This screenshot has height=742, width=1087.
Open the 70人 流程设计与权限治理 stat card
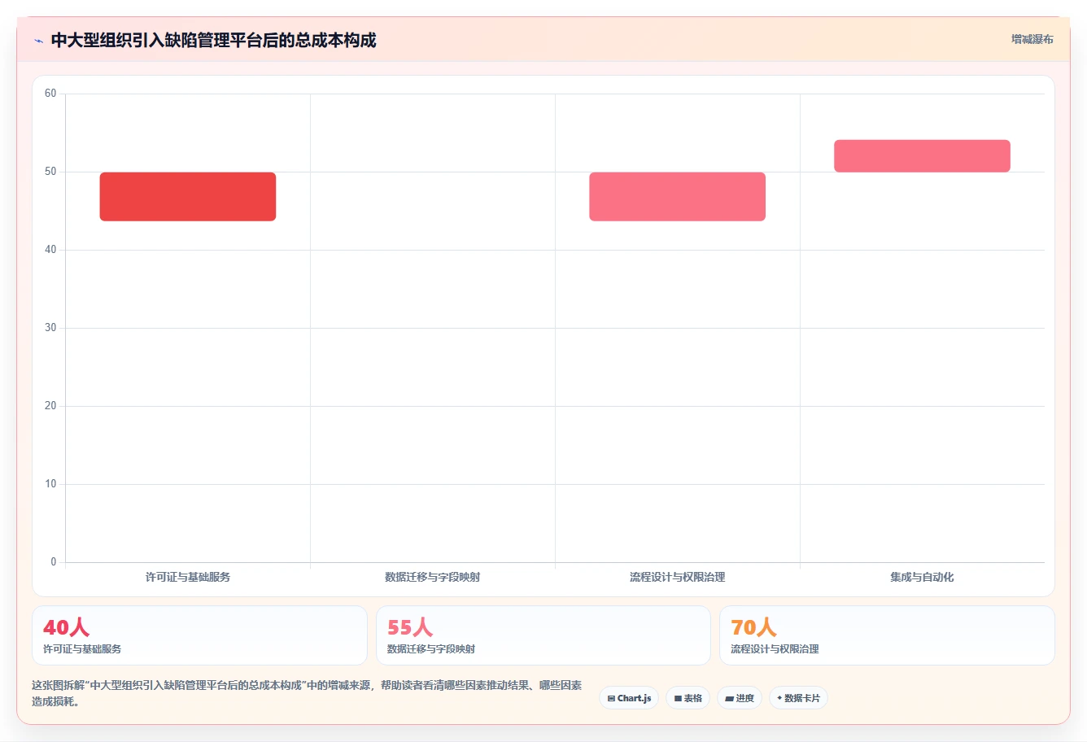(887, 635)
